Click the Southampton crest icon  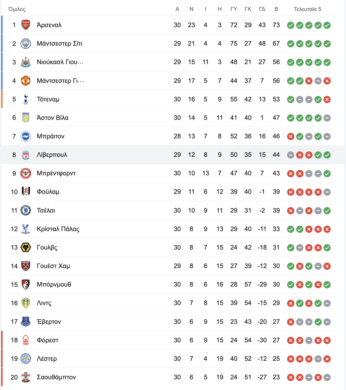[26, 377]
